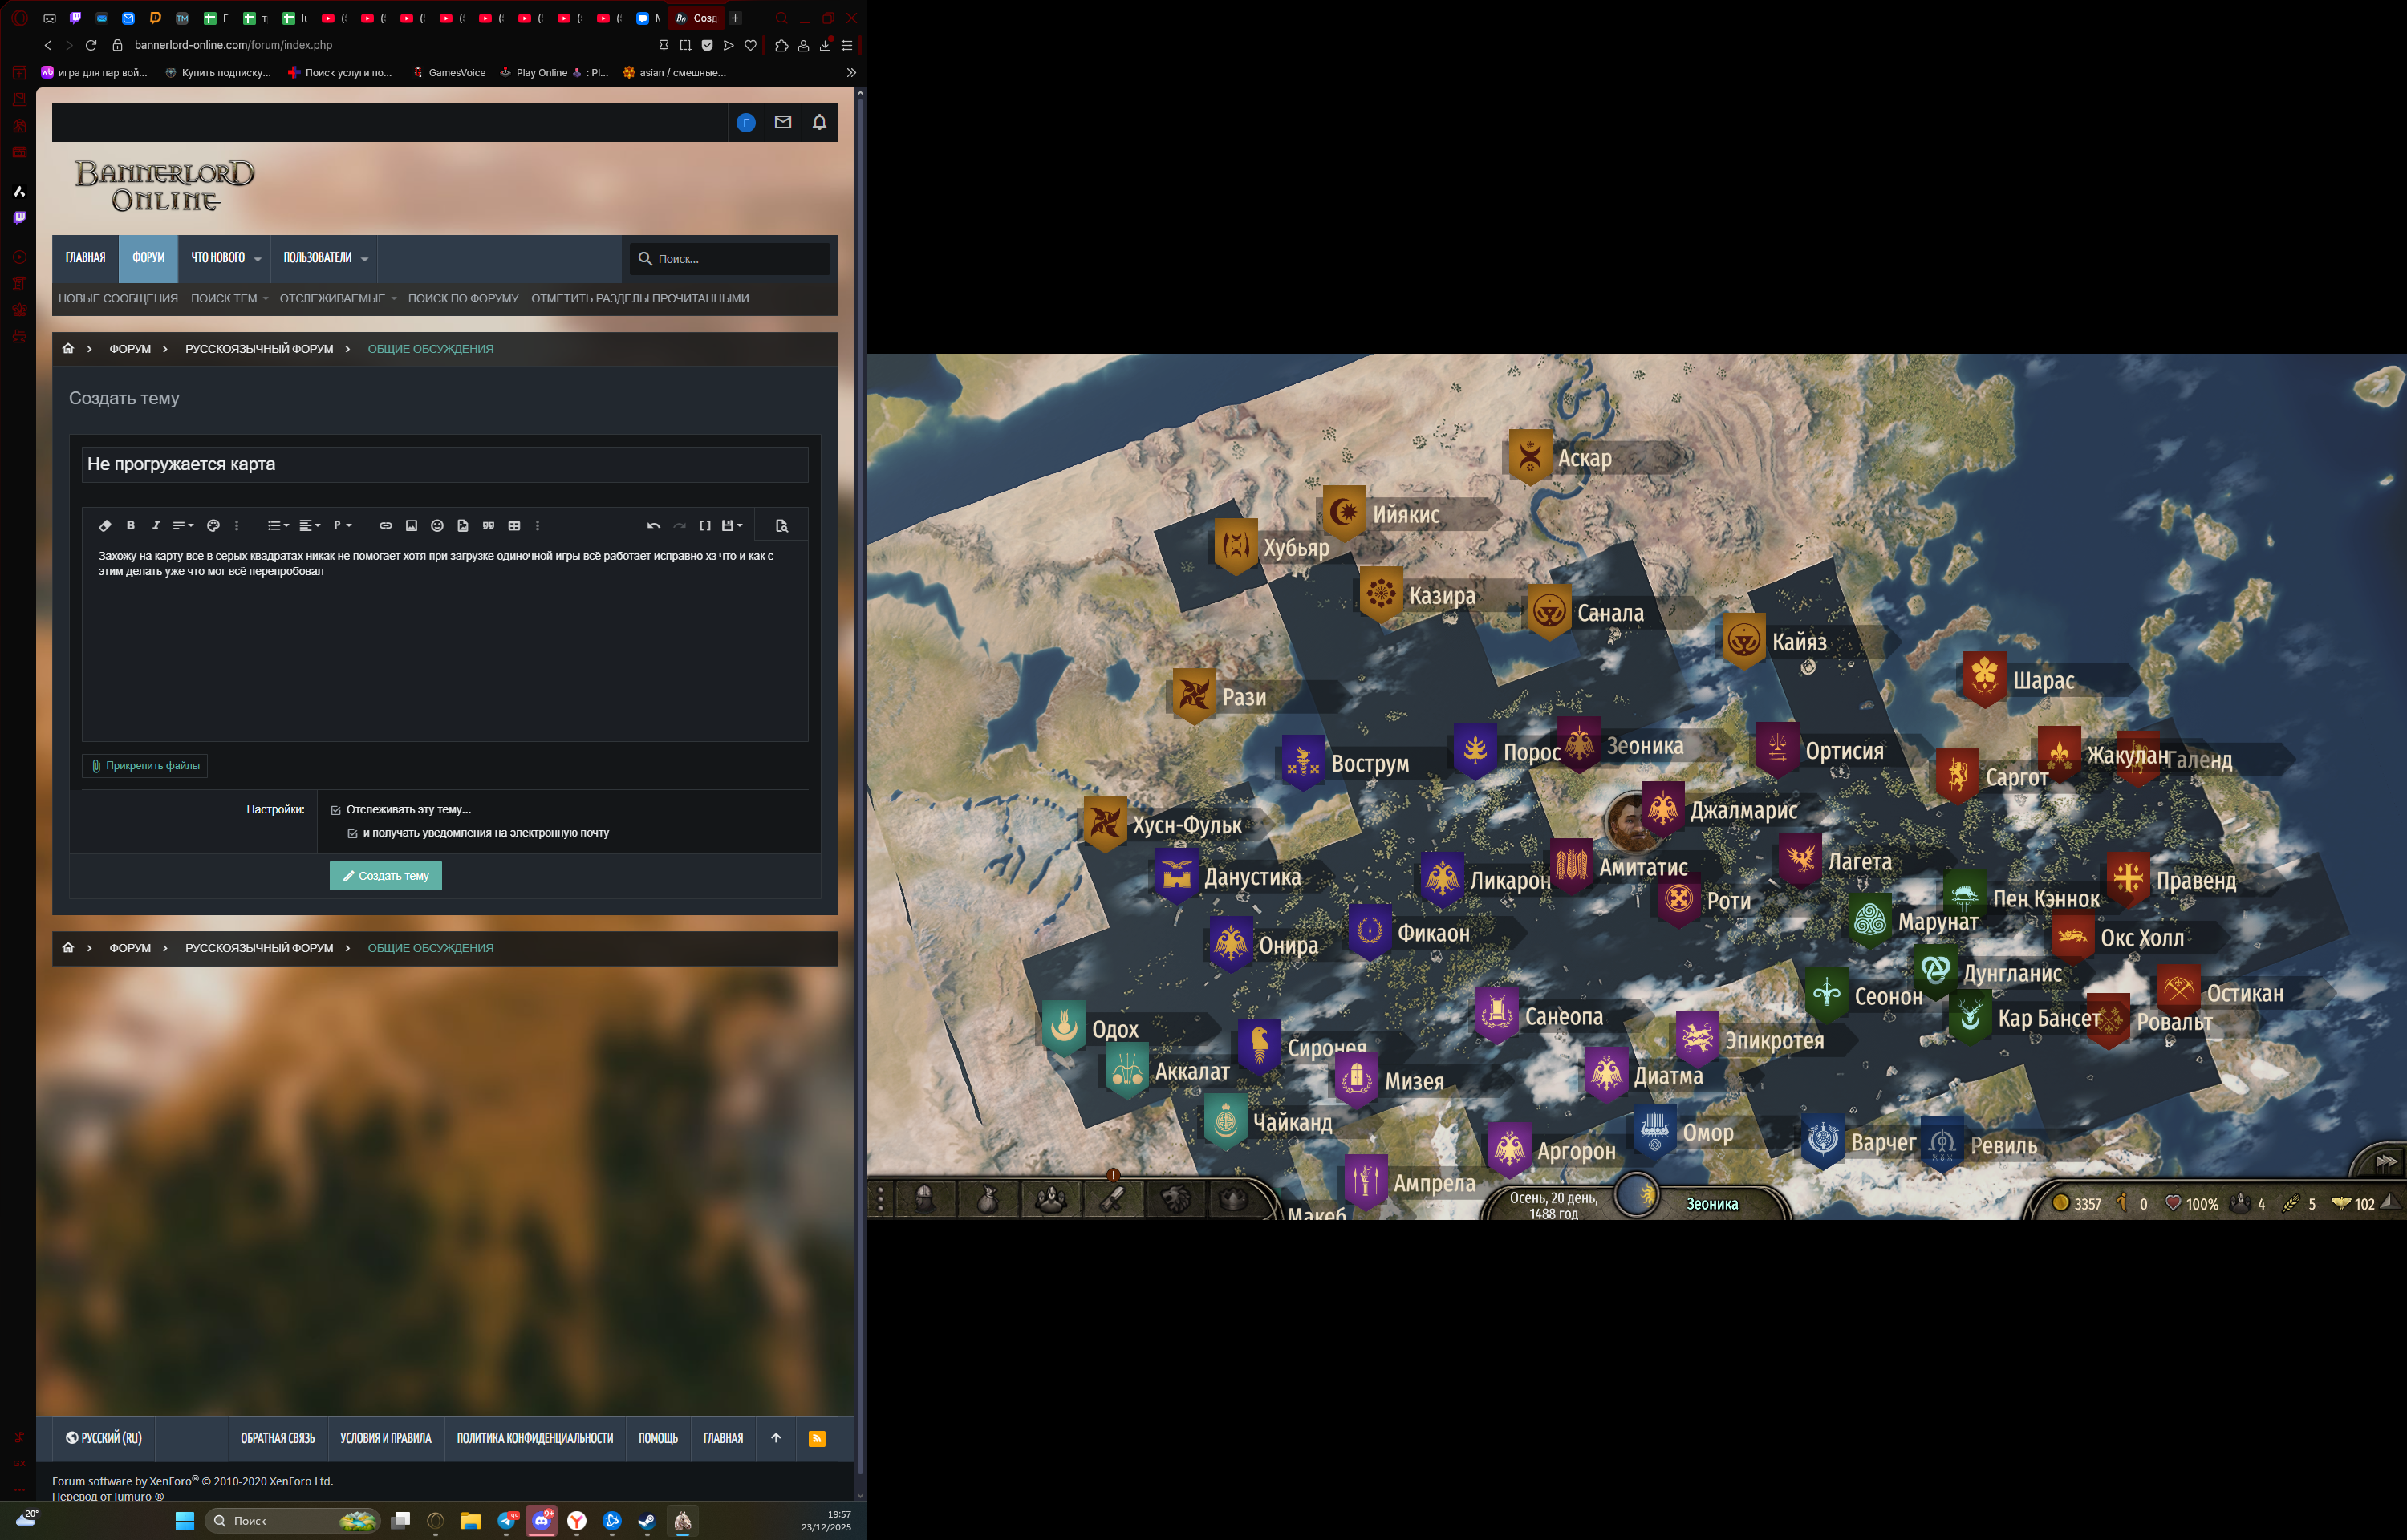Click the insert quote icon
The width and height of the screenshot is (2407, 1540).
tap(488, 525)
